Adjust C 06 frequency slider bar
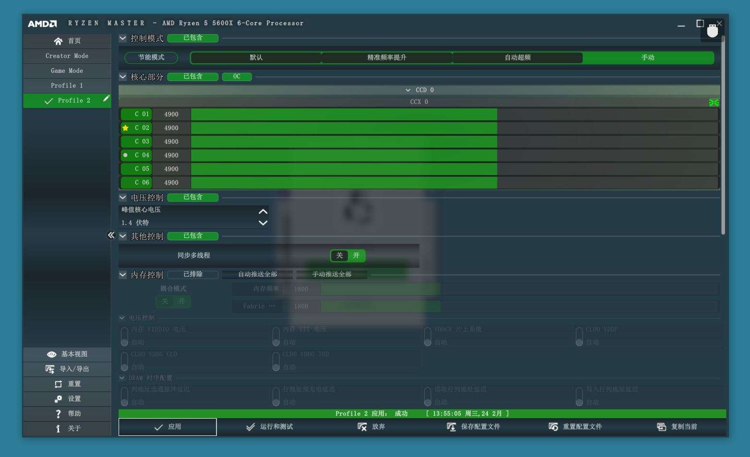750x457 pixels. coord(454,183)
